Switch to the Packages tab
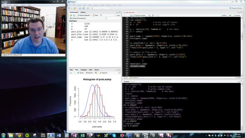245x138 pixels. (x=83, y=70)
